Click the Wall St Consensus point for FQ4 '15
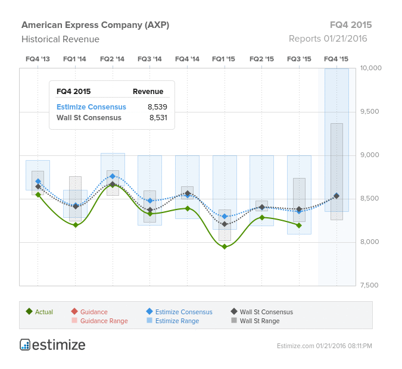Viewport: 402px width, 369px height. [x=336, y=196]
